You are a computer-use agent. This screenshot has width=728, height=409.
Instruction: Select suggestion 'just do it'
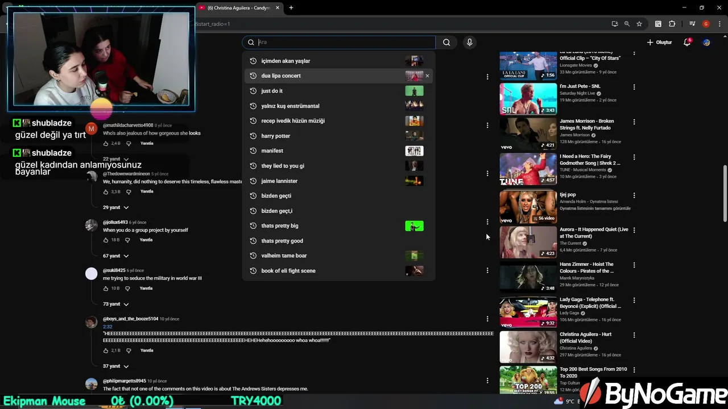pyautogui.click(x=338, y=91)
